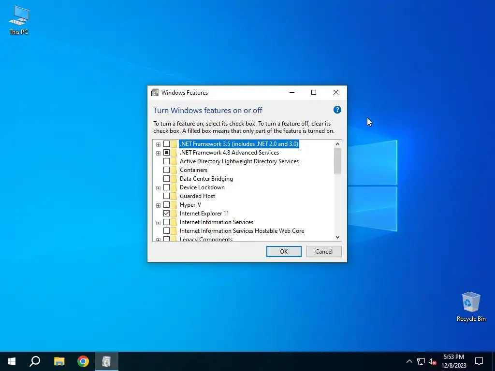
Task: Click the feature list scrollbar thumb
Action: [x=337, y=160]
